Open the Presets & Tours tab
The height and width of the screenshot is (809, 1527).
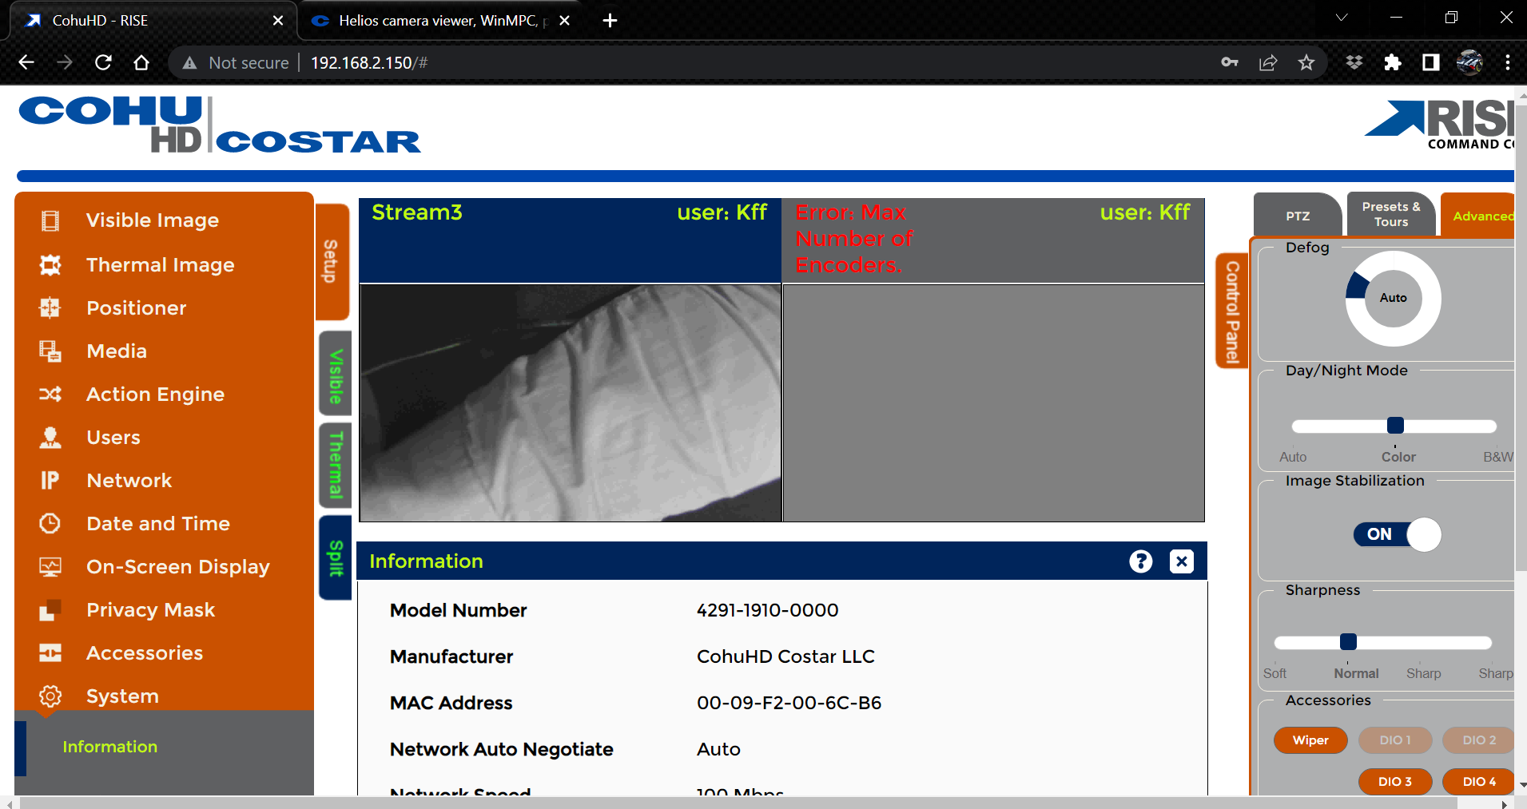click(x=1391, y=214)
